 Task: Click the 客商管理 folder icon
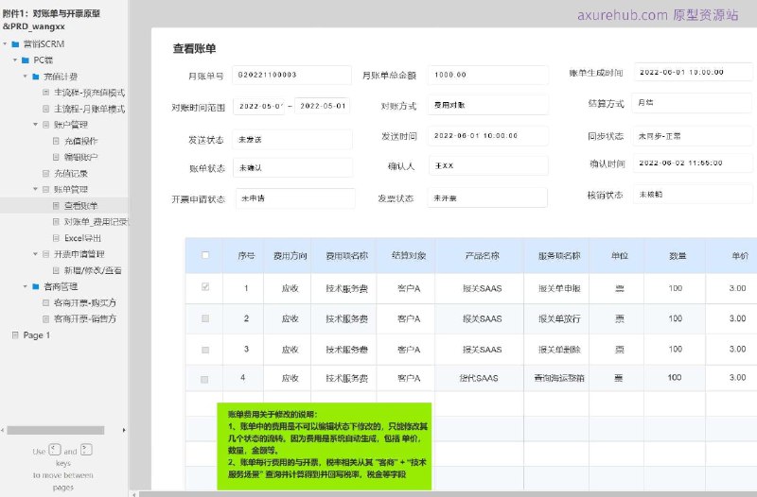click(x=36, y=286)
